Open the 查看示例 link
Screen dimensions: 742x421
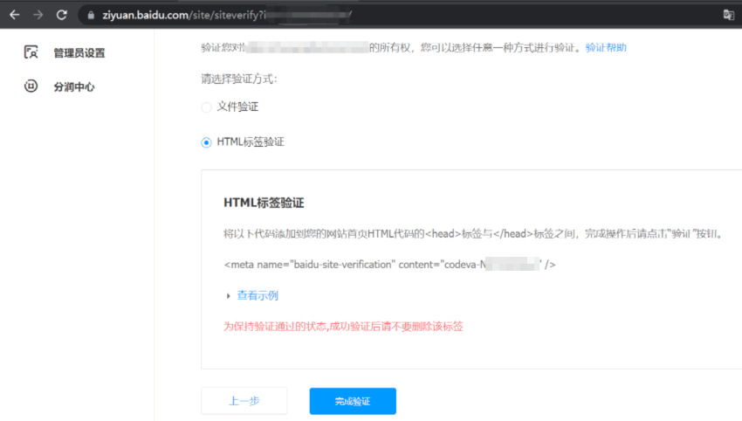click(258, 295)
